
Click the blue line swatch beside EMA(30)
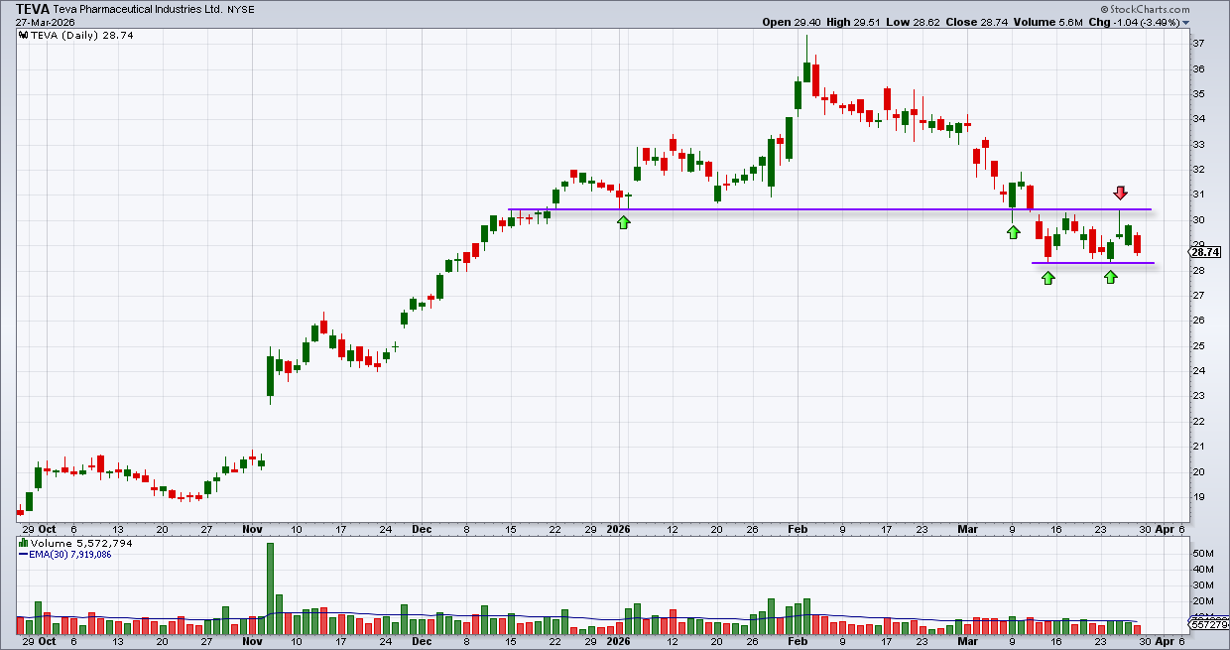coord(23,554)
